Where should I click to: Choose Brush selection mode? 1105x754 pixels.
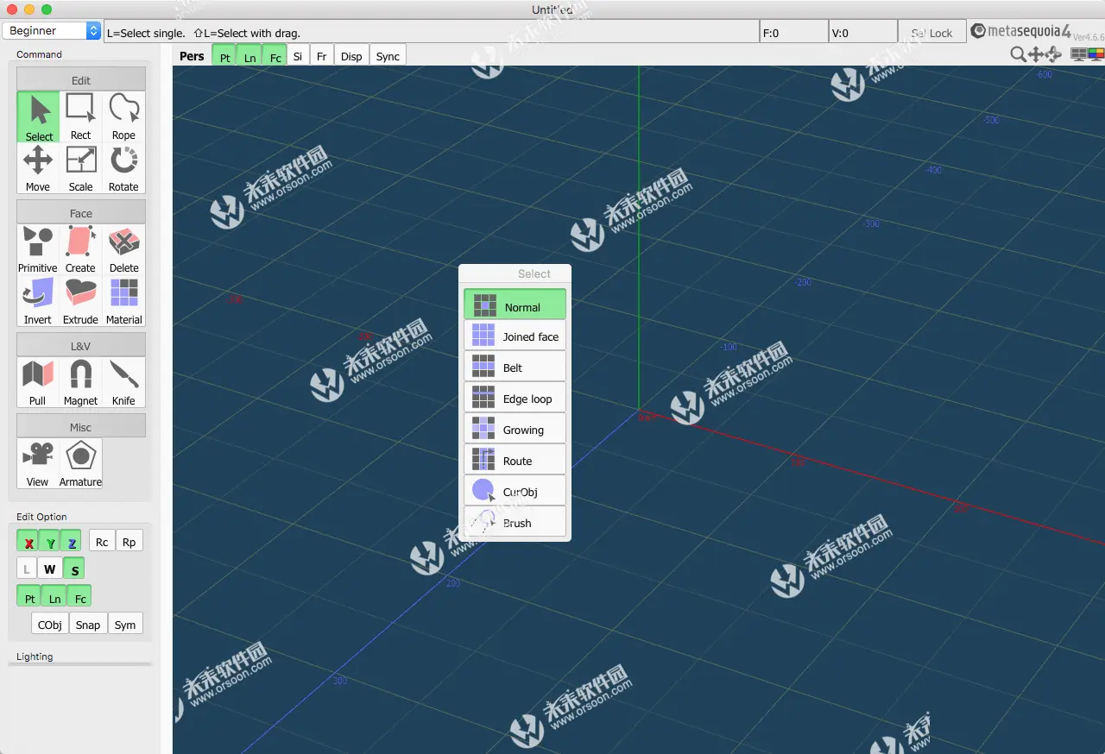pos(515,522)
